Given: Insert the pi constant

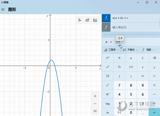Looking at the screenshot, I should 119,58.
